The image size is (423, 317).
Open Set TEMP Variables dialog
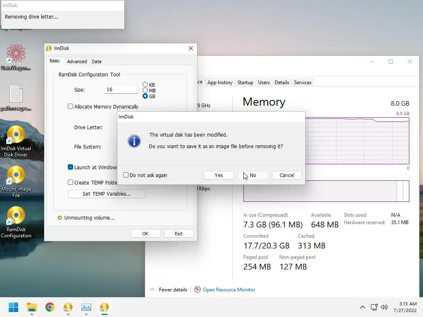[x=107, y=194]
